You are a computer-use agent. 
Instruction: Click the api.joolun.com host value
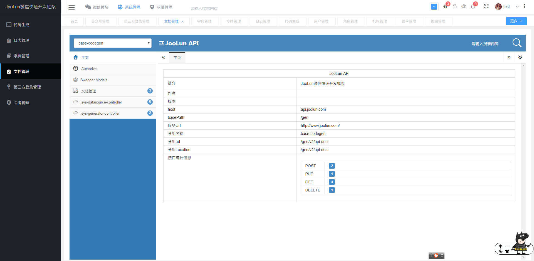click(313, 109)
